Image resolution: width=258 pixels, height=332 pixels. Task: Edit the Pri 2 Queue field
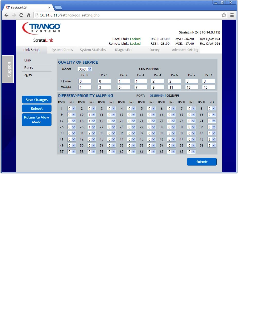(x=124, y=81)
